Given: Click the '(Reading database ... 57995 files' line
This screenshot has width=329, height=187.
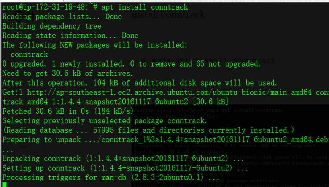Looking at the screenshot, I should coord(148,130).
